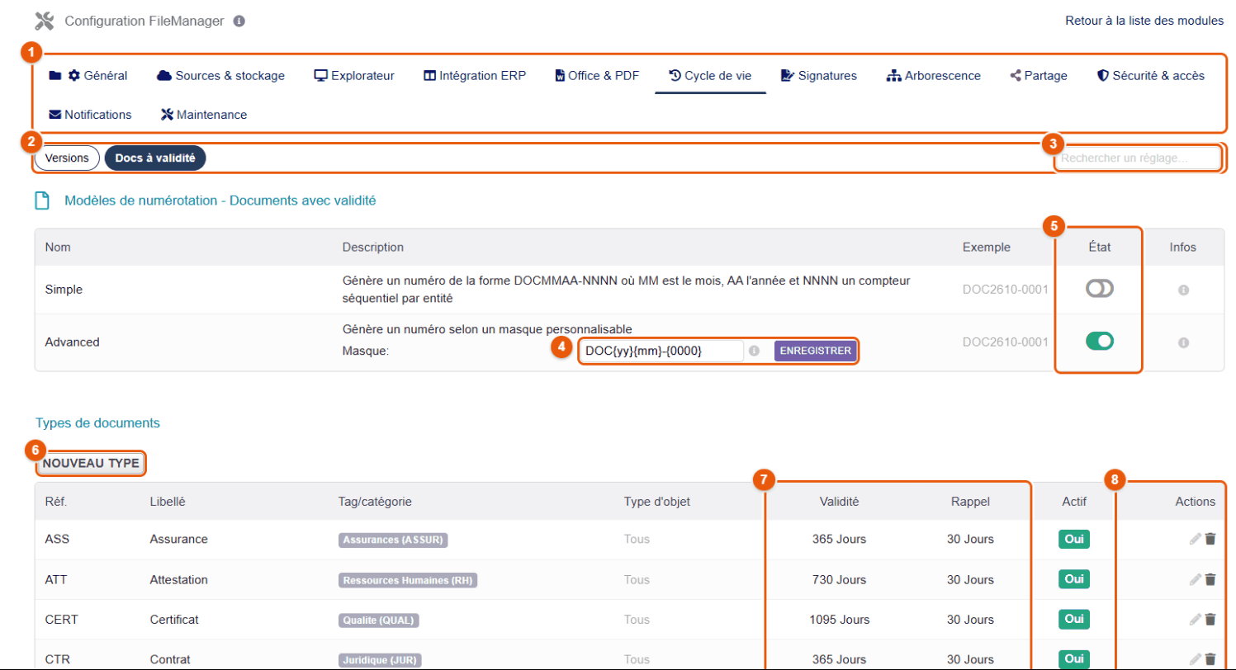Open the Sources & stockage tab
Image resolution: width=1236 pixels, height=670 pixels.
(x=220, y=76)
